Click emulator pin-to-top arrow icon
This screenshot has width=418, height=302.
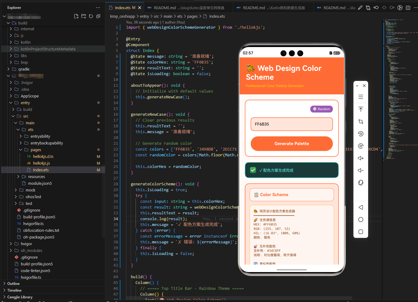click(x=361, y=109)
